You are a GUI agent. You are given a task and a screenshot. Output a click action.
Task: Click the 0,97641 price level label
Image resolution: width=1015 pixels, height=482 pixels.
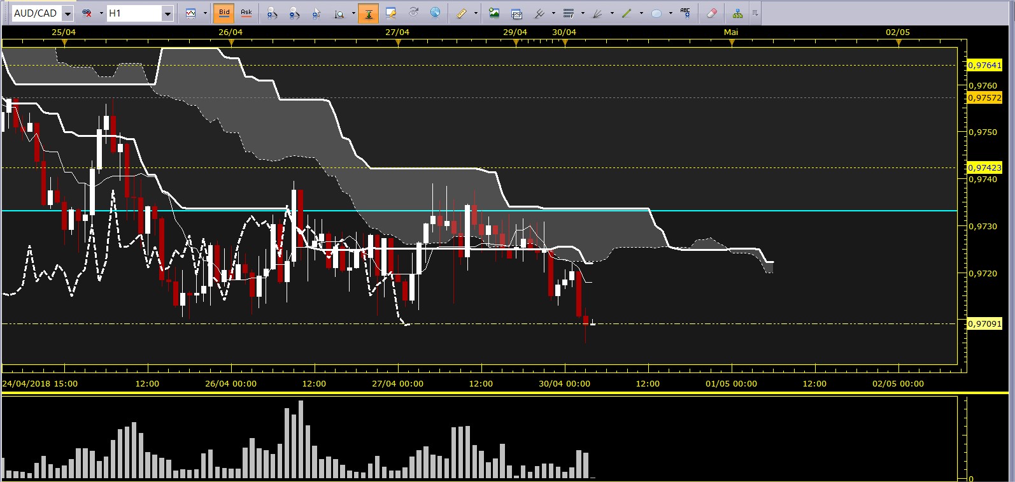[x=984, y=66]
